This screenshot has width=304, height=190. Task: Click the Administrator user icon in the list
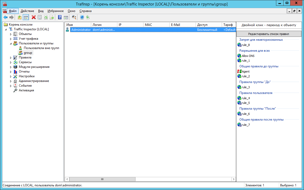pos(67,29)
